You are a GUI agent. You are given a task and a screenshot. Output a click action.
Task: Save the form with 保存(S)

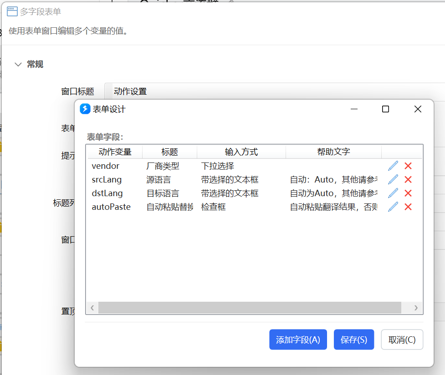tap(354, 340)
